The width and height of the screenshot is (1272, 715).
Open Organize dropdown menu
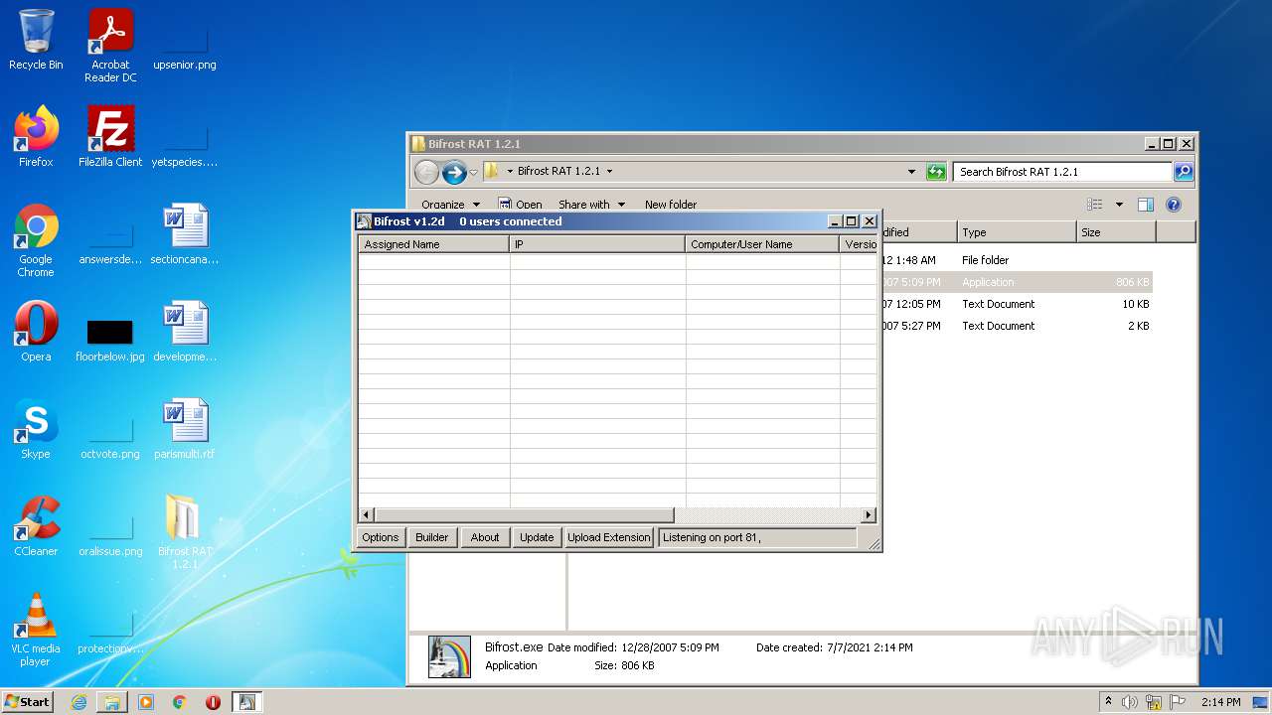pos(450,205)
